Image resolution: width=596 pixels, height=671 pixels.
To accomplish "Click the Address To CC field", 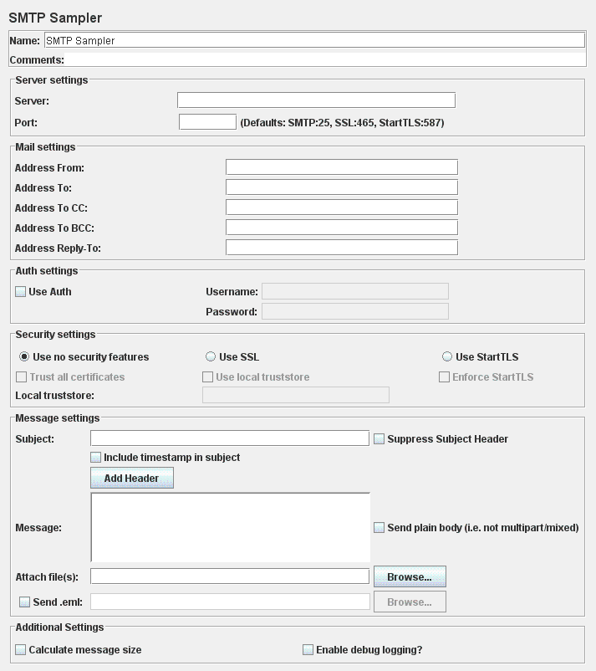I will click(x=341, y=207).
